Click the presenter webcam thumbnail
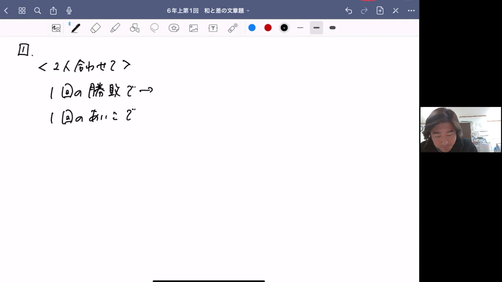Image resolution: width=502 pixels, height=282 pixels. 460,129
